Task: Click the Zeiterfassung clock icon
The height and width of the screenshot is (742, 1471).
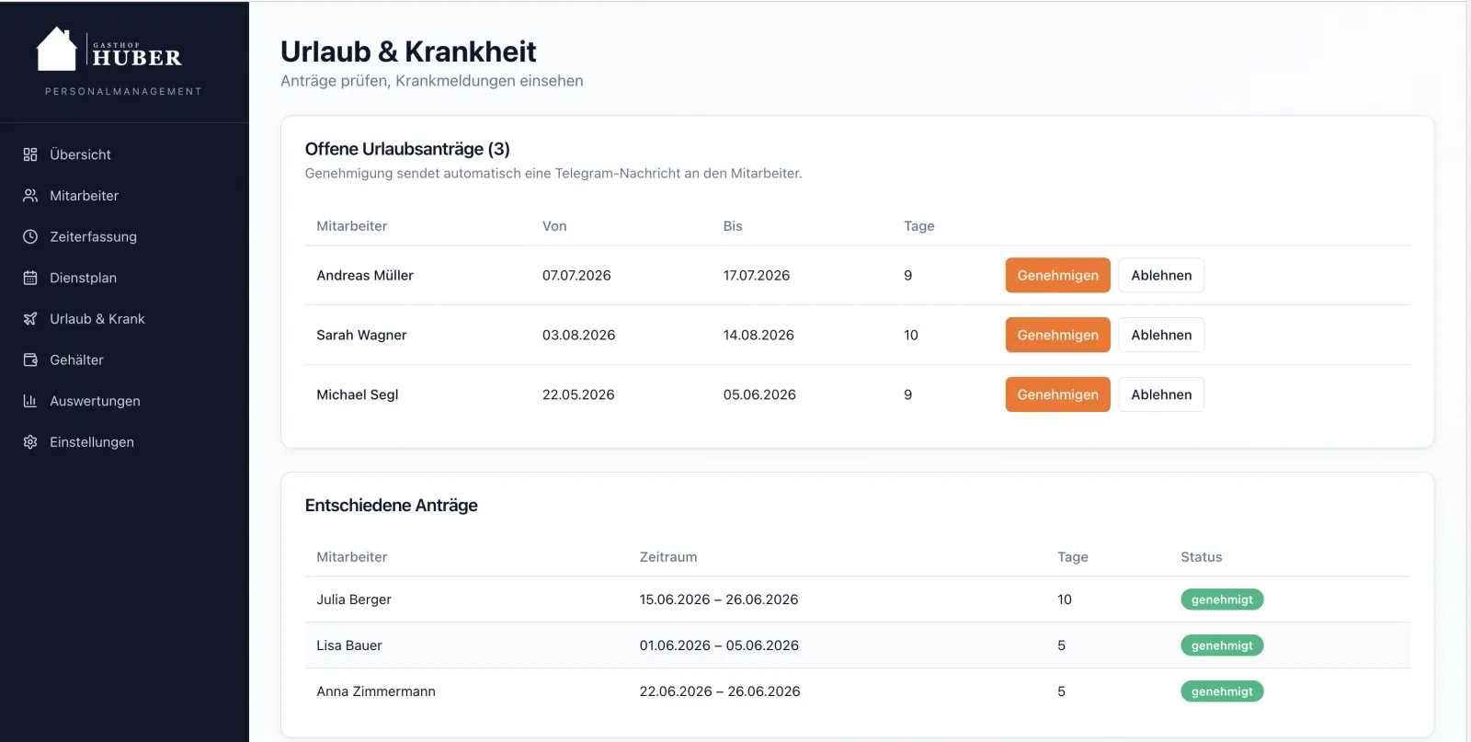Action: (30, 236)
